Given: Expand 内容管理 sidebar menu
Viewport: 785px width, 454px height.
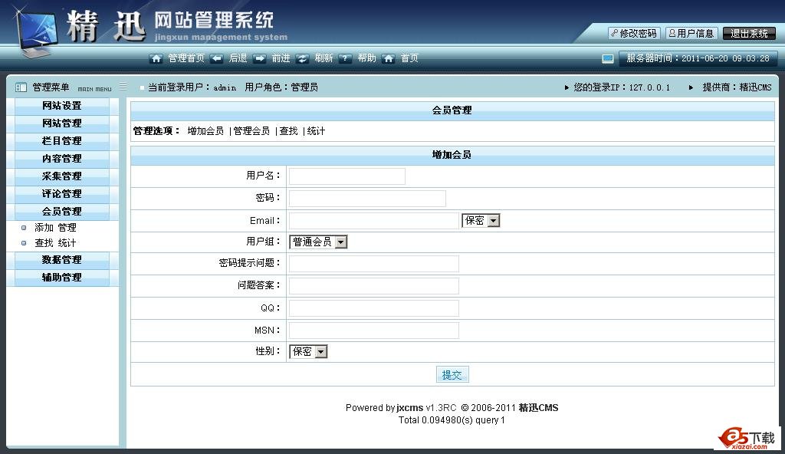Looking at the screenshot, I should pyautogui.click(x=62, y=158).
